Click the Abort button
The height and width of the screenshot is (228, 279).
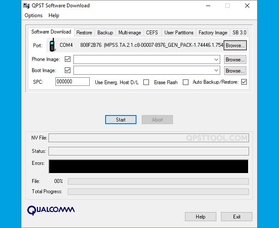[x=157, y=120]
